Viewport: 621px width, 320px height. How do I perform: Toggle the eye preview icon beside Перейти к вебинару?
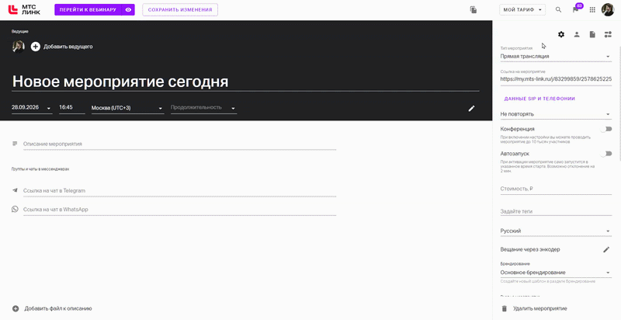(128, 10)
